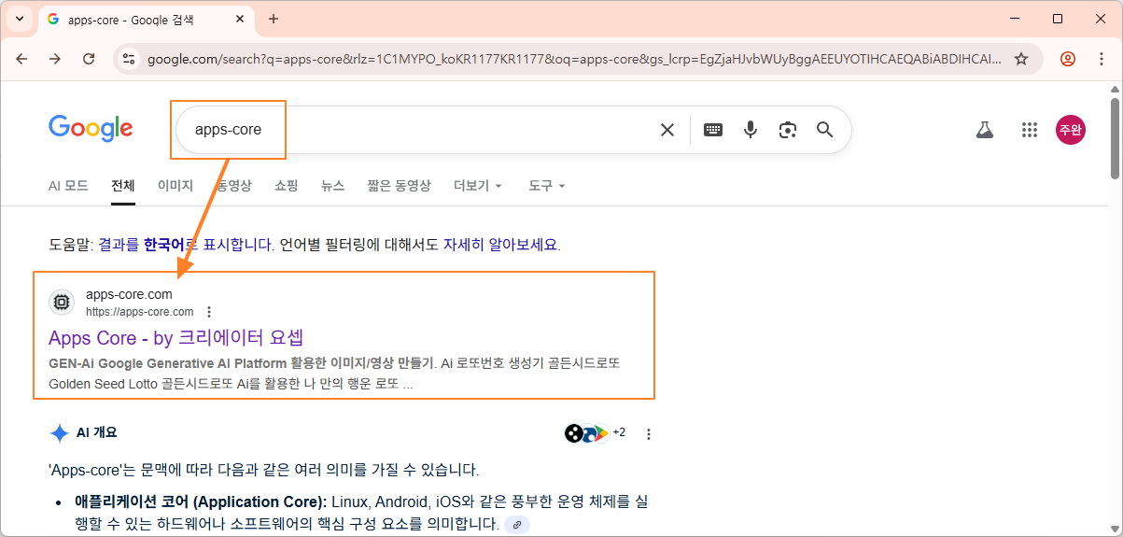Switch to 짧은 동영상 tab
The width and height of the screenshot is (1123, 537).
click(x=400, y=186)
